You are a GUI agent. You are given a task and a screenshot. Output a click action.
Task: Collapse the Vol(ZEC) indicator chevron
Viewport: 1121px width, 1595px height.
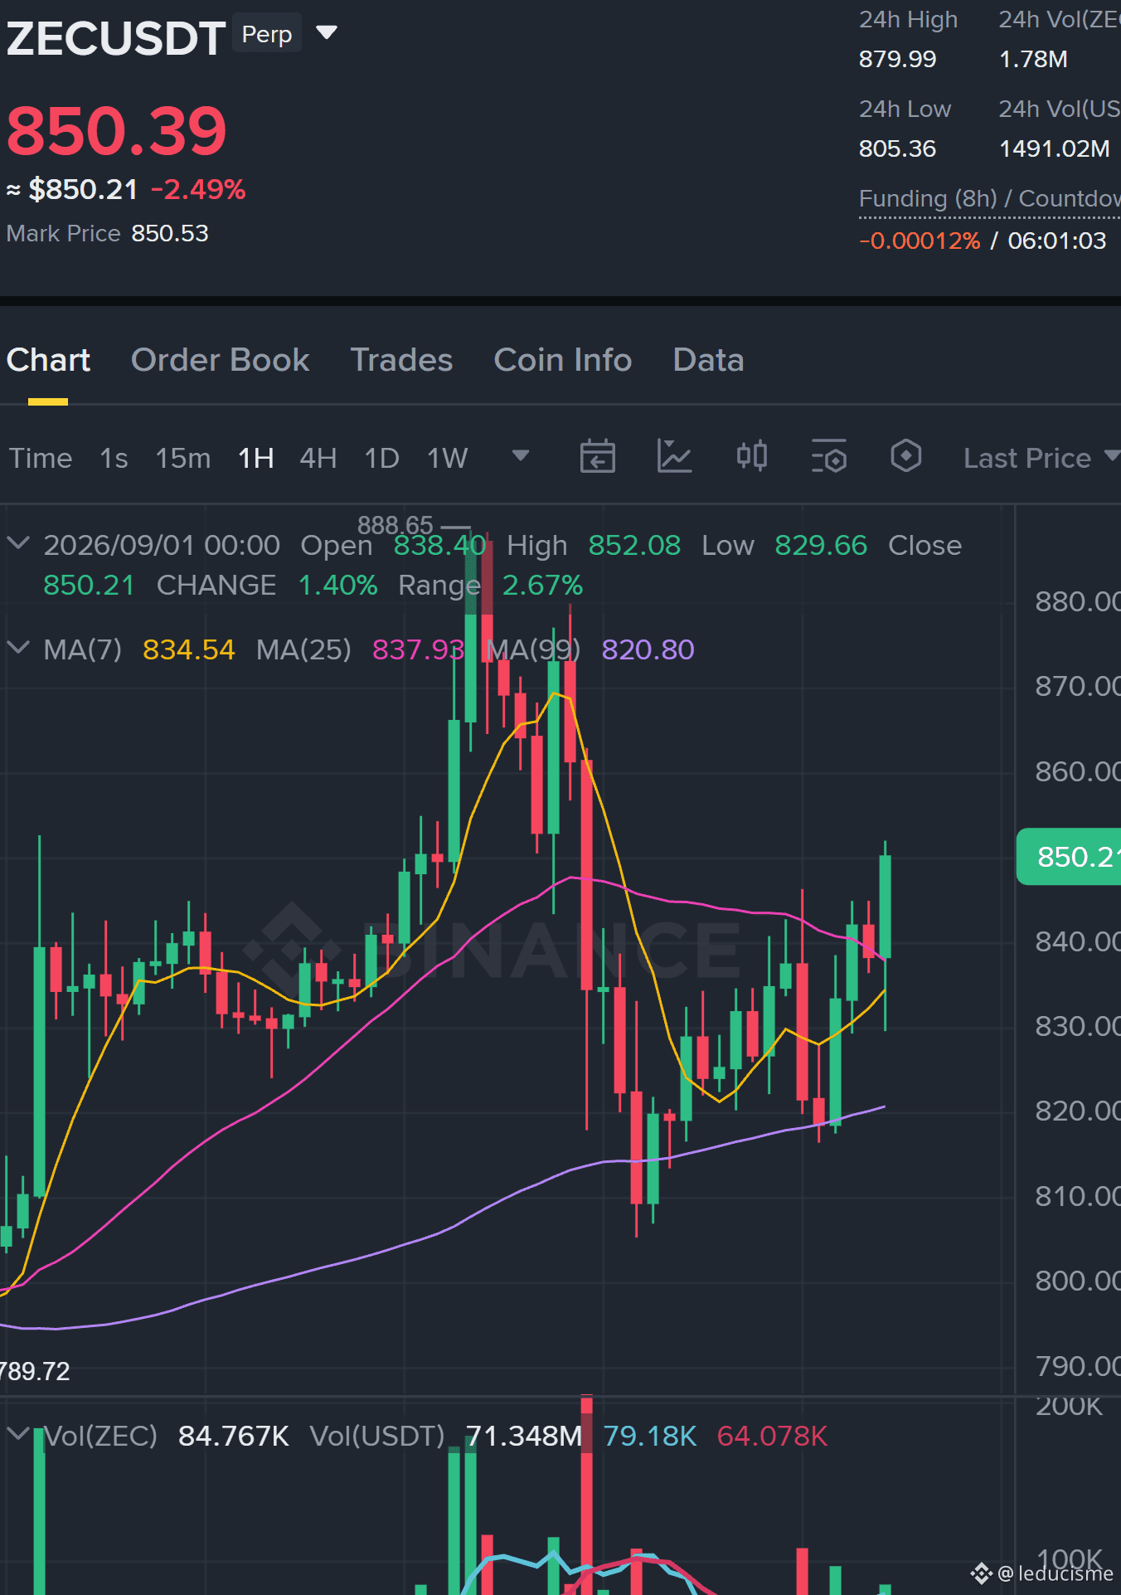click(x=18, y=1433)
